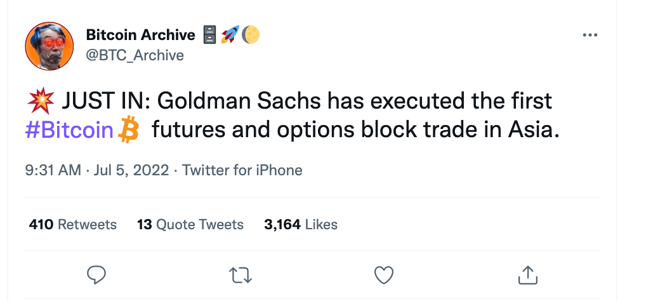Open the reply speech bubble icon
The image size is (646, 301).
pos(96,274)
